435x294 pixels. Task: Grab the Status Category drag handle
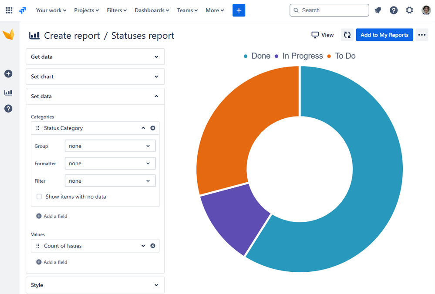(x=38, y=128)
